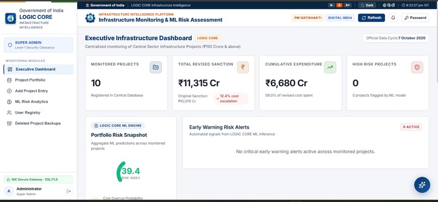Open the sparkle AI assistant floating button

point(422,185)
